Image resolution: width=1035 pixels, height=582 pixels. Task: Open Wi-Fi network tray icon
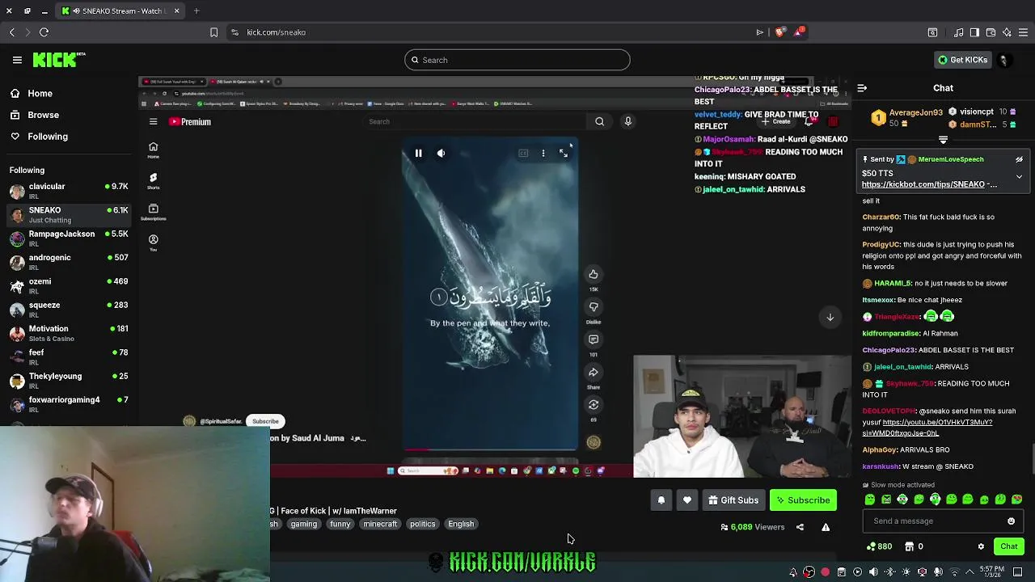click(x=954, y=572)
